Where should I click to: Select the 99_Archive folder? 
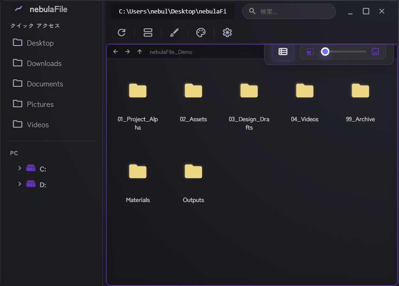360,103
